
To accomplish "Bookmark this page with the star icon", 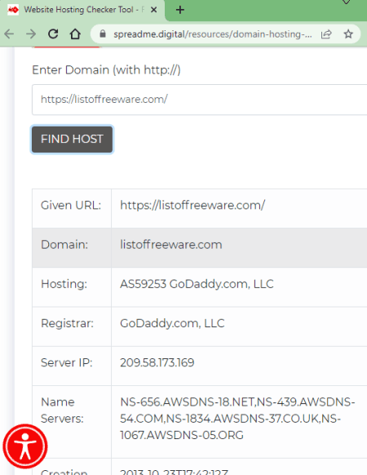I will click(348, 34).
